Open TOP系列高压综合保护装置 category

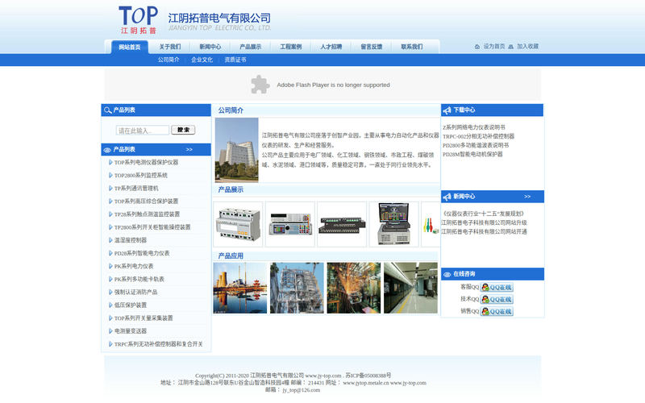[x=147, y=201]
